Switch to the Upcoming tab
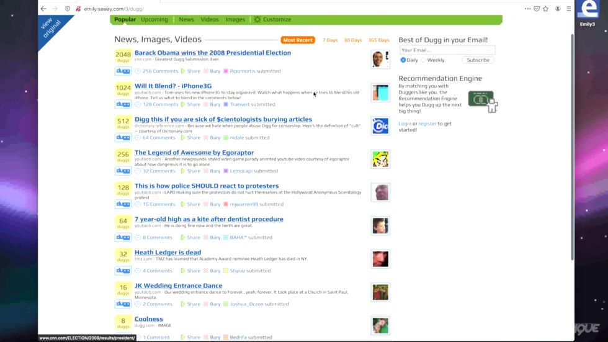Image resolution: width=608 pixels, height=342 pixels. coord(154,19)
